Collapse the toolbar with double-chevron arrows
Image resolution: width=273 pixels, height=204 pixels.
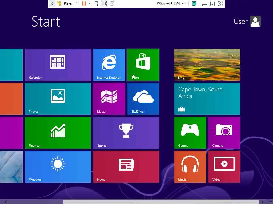coord(184,3)
